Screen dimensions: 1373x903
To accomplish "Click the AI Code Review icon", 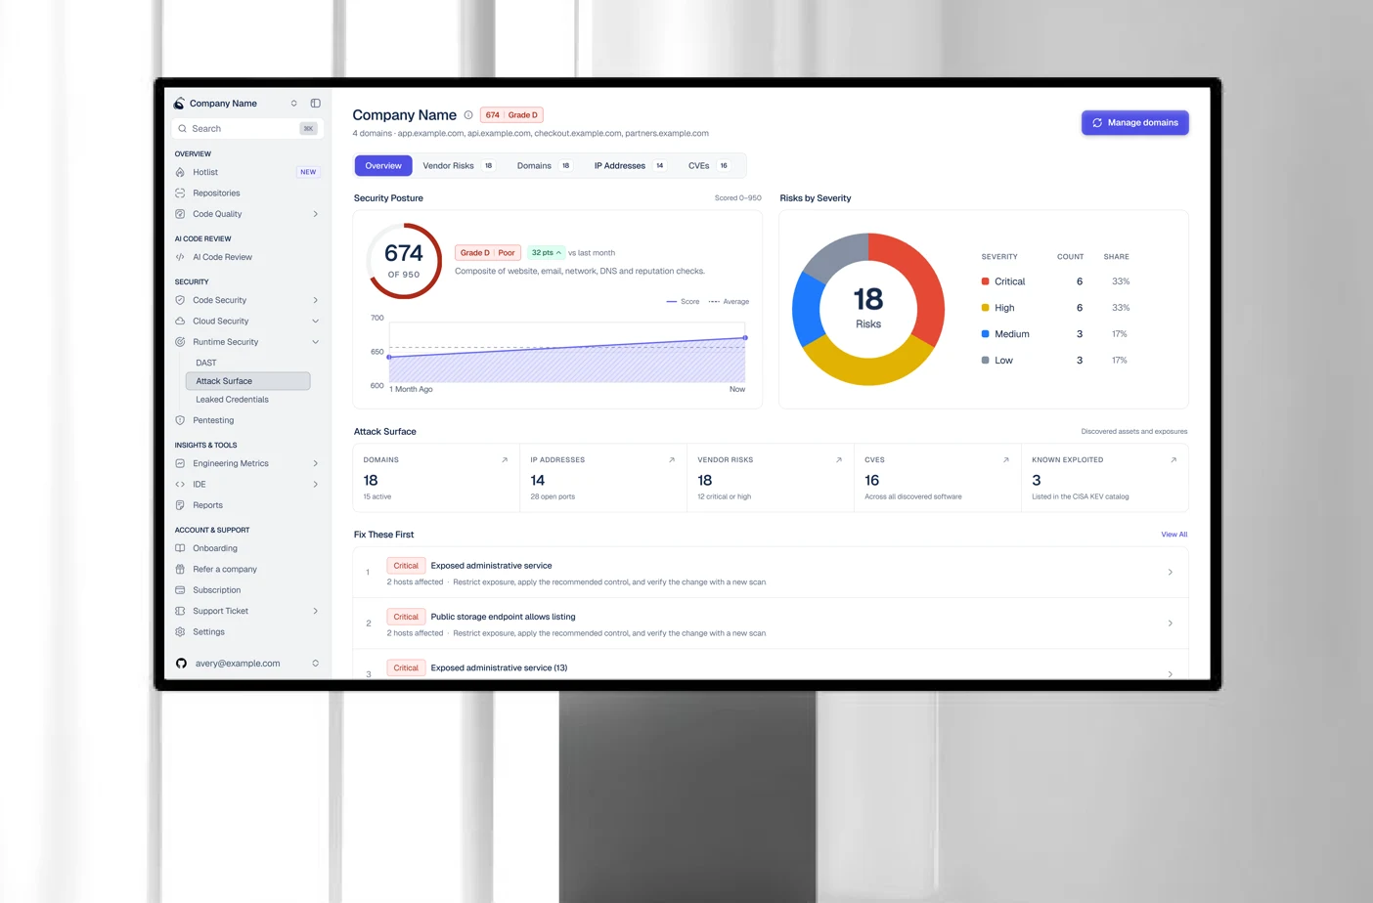I will pos(180,257).
